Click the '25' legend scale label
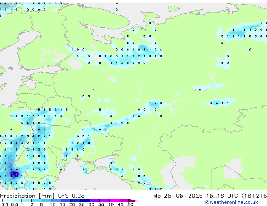 click(82, 204)
